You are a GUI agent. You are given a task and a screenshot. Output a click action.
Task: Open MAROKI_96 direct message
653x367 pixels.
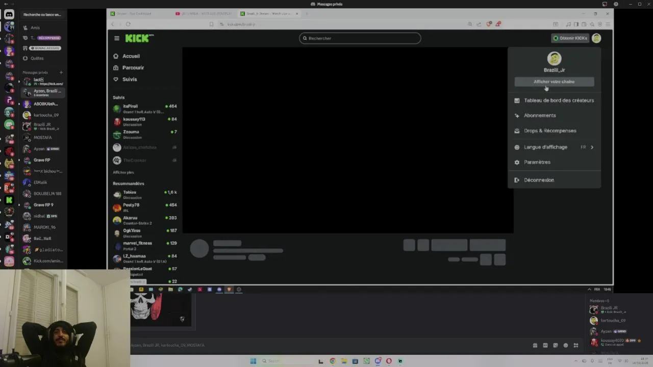coord(43,227)
